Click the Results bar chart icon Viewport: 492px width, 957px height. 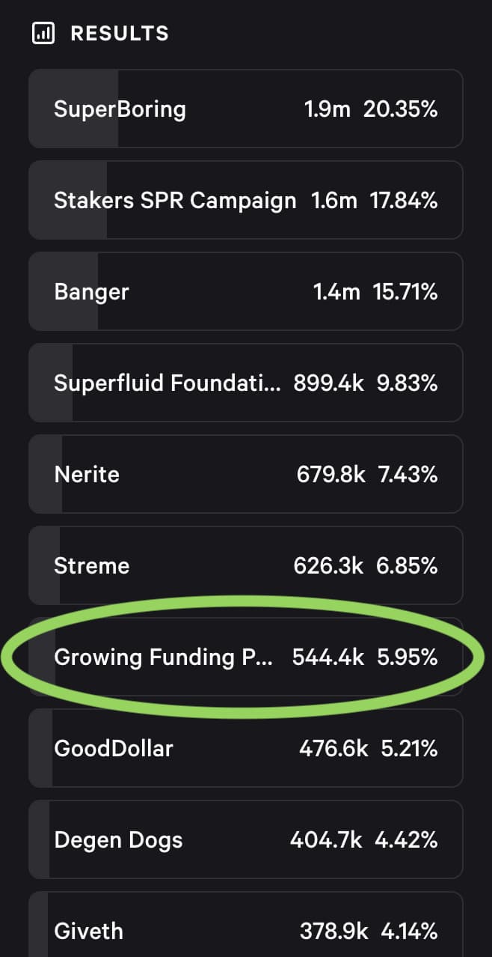(45, 34)
